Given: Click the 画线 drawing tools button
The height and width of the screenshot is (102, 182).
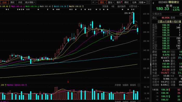Looking at the screenshot, I should point(127,2).
